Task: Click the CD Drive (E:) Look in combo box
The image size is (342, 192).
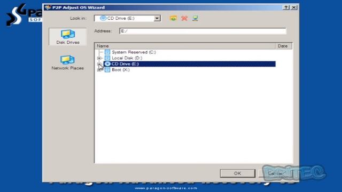Action: pos(127,18)
